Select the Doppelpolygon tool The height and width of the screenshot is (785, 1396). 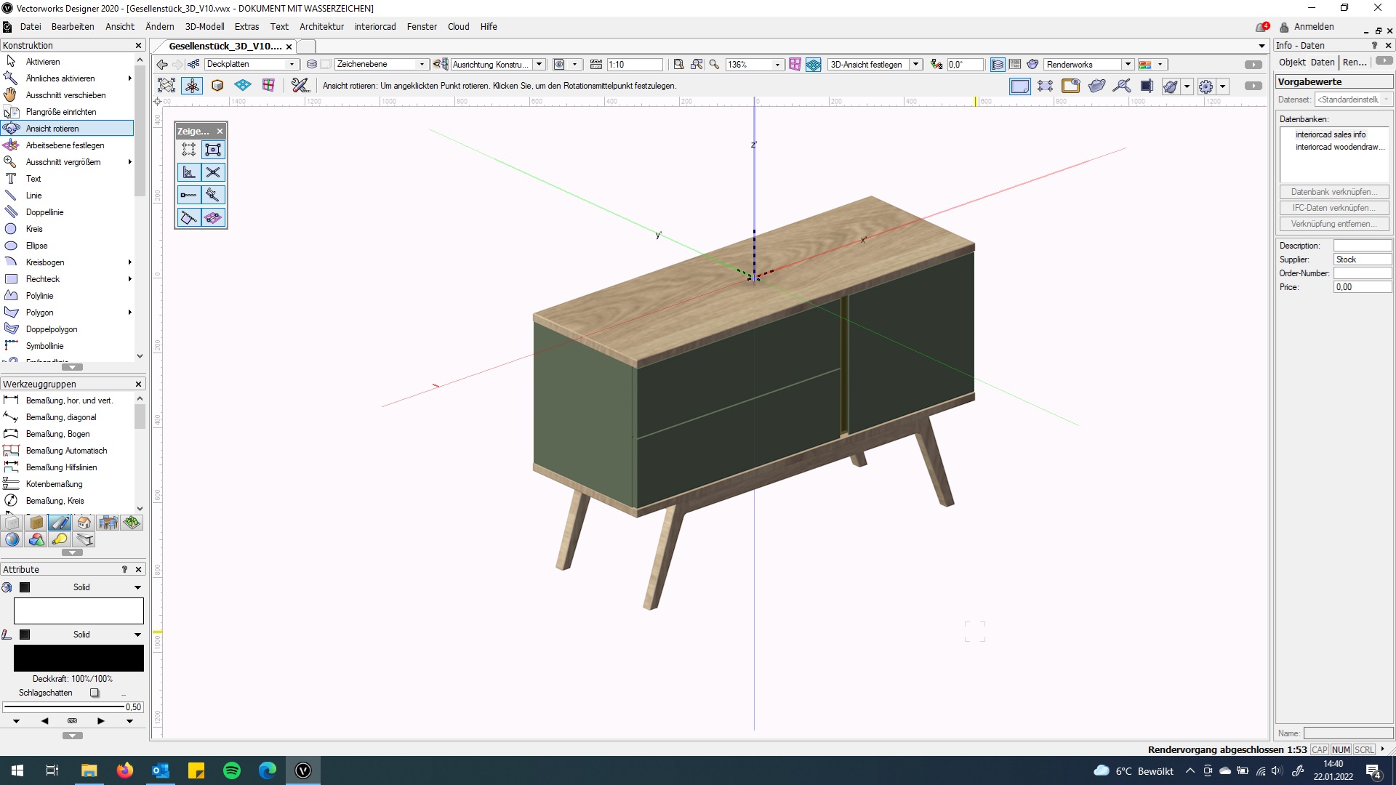tap(67, 329)
